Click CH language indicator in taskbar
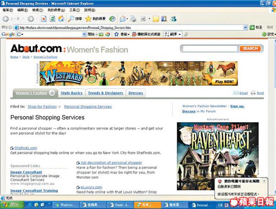 tap(220, 205)
